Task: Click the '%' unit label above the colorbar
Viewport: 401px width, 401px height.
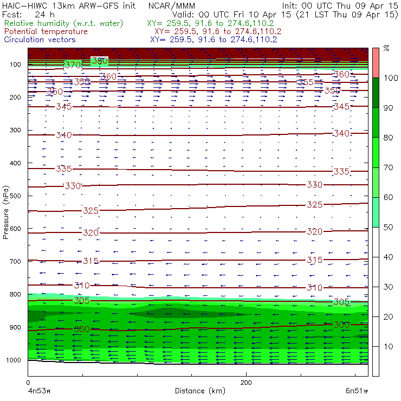Action: [386, 48]
